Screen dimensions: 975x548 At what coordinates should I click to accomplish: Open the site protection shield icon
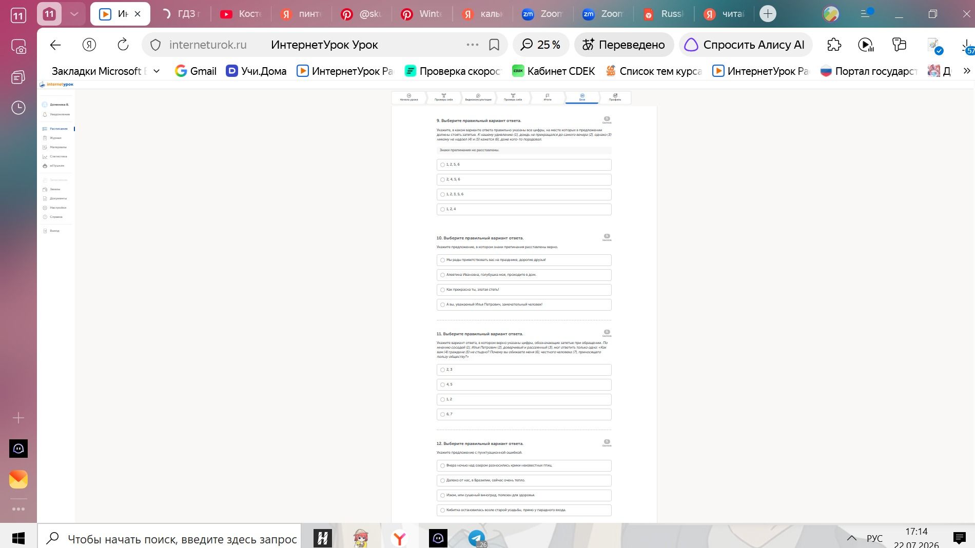pos(155,45)
